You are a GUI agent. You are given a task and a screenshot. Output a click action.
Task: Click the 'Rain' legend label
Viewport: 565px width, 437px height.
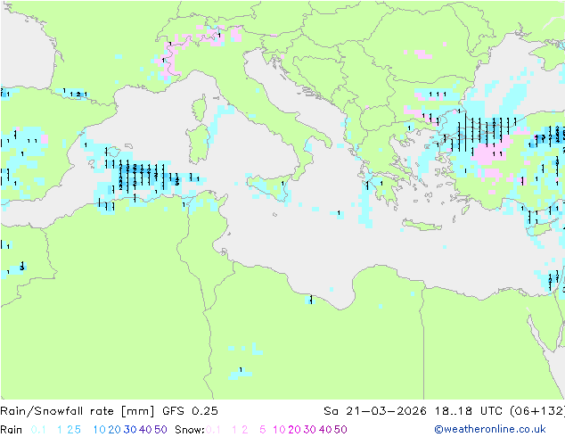(x=12, y=430)
